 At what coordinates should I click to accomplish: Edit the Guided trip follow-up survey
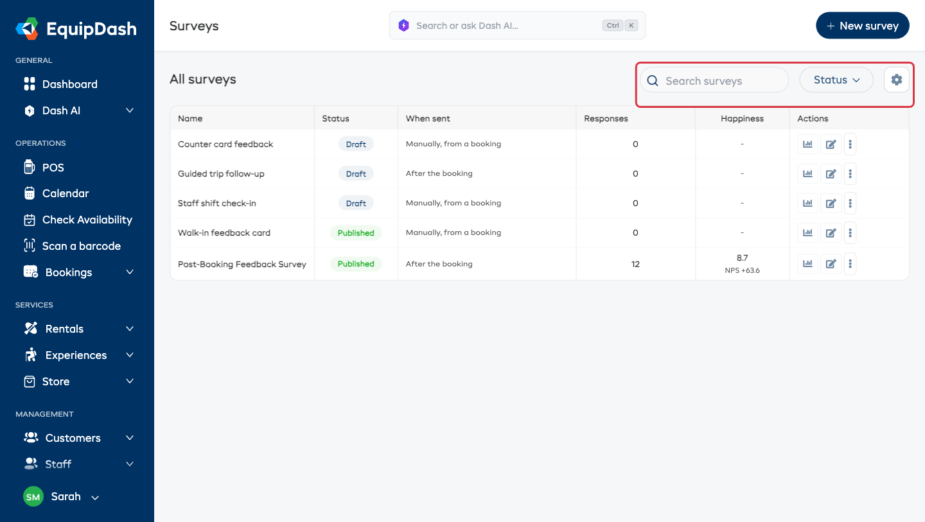coord(831,174)
